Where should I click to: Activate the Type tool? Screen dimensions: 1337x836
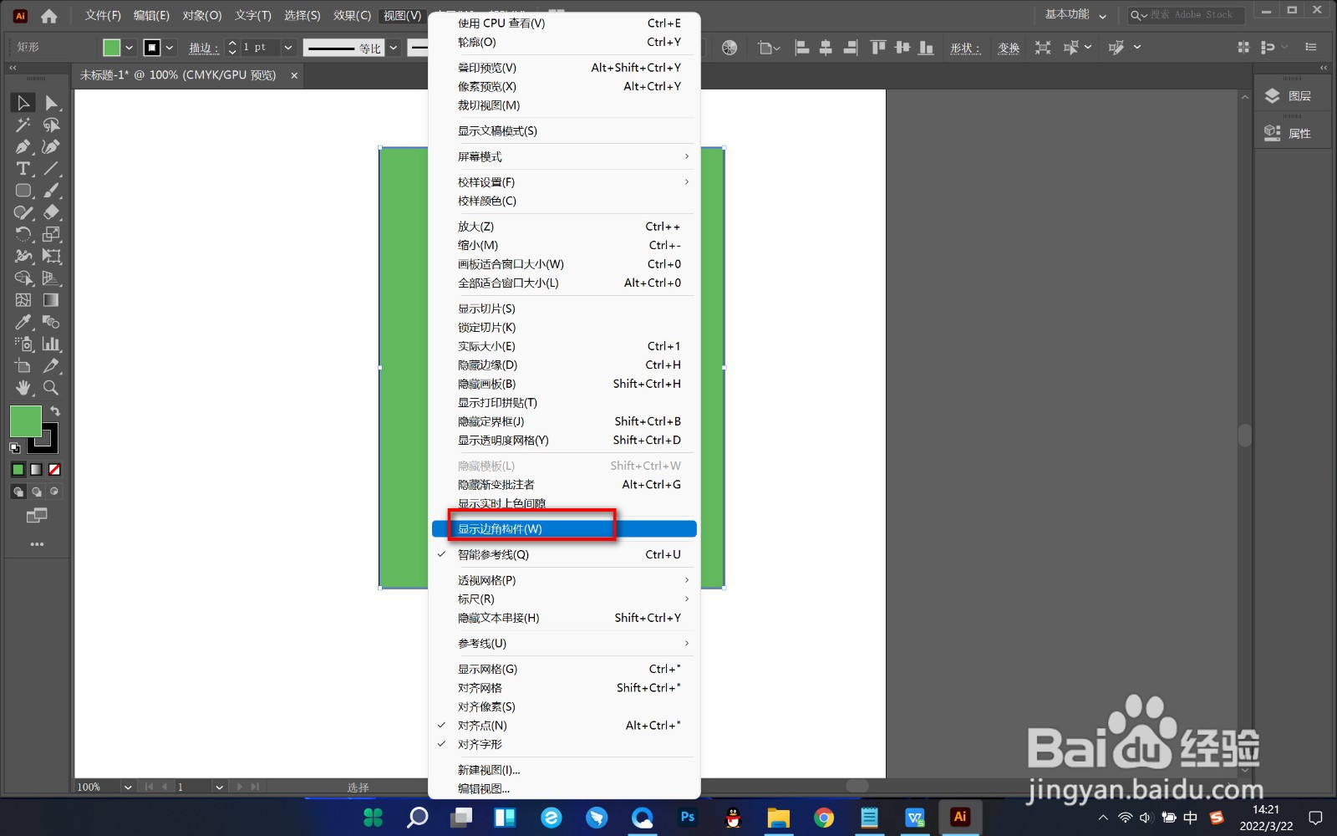pyautogui.click(x=23, y=169)
